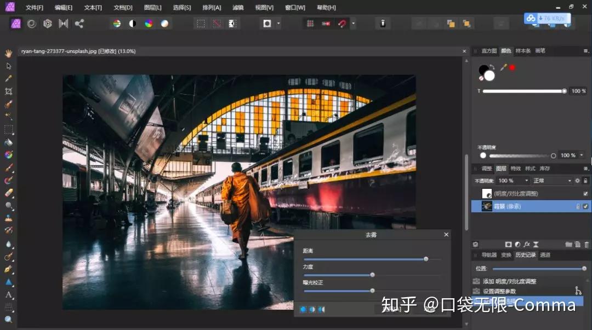The height and width of the screenshot is (330, 592).
Task: Select the 背景 layer thumbnail
Action: (487, 206)
